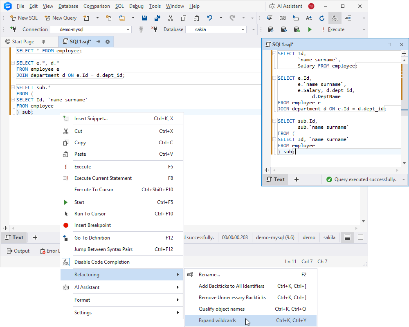Click the New Query toolbar button

(x=61, y=18)
